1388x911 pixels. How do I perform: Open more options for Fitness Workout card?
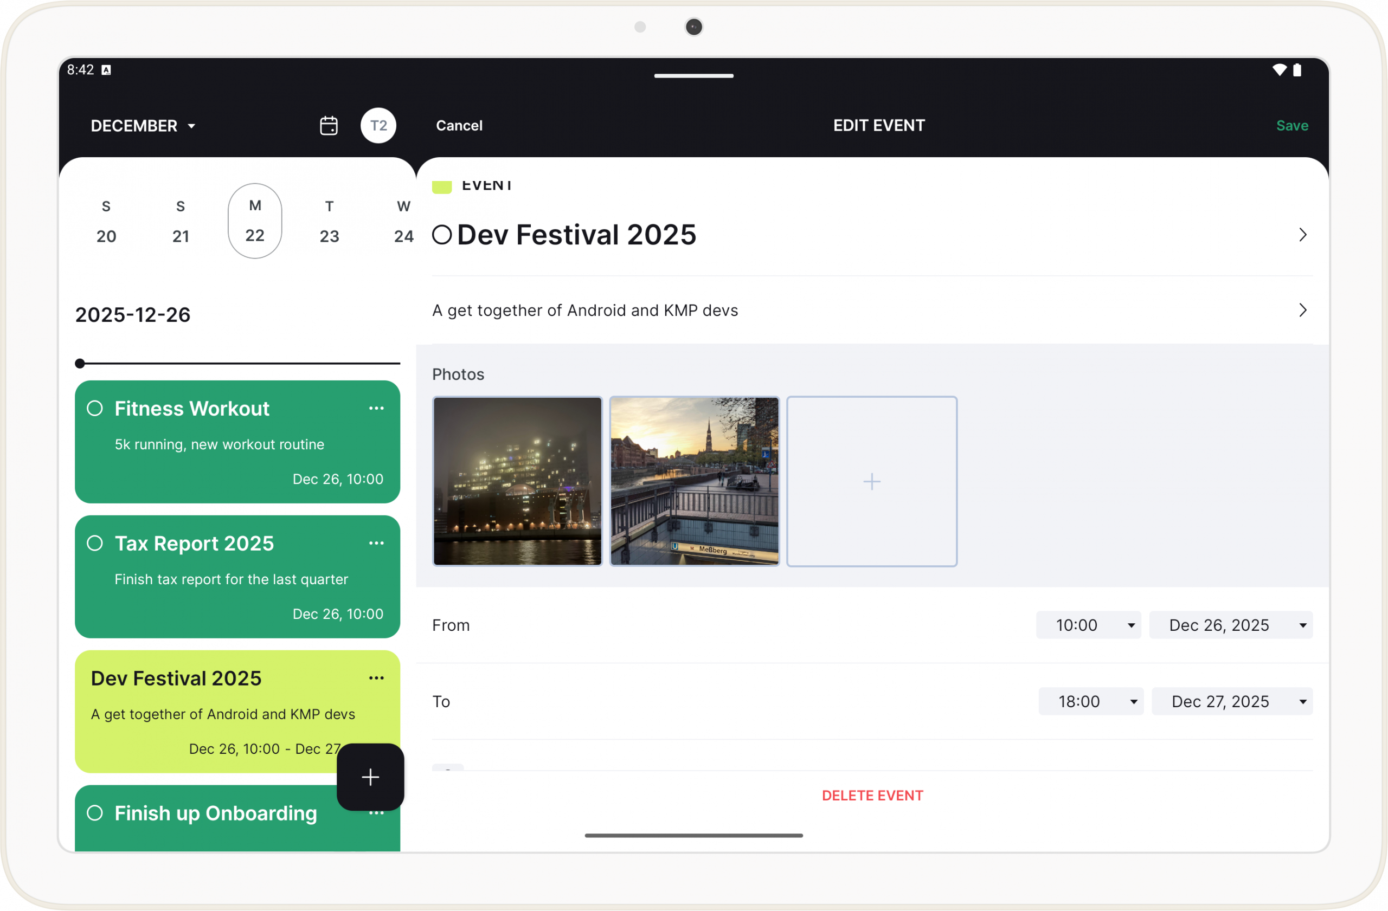[376, 408]
